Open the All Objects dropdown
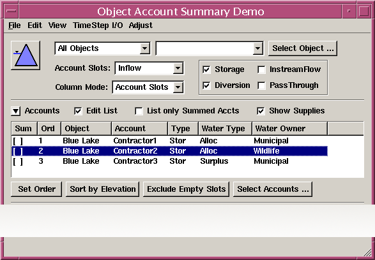Image resolution: width=375 pixels, height=260 pixels. (103, 48)
